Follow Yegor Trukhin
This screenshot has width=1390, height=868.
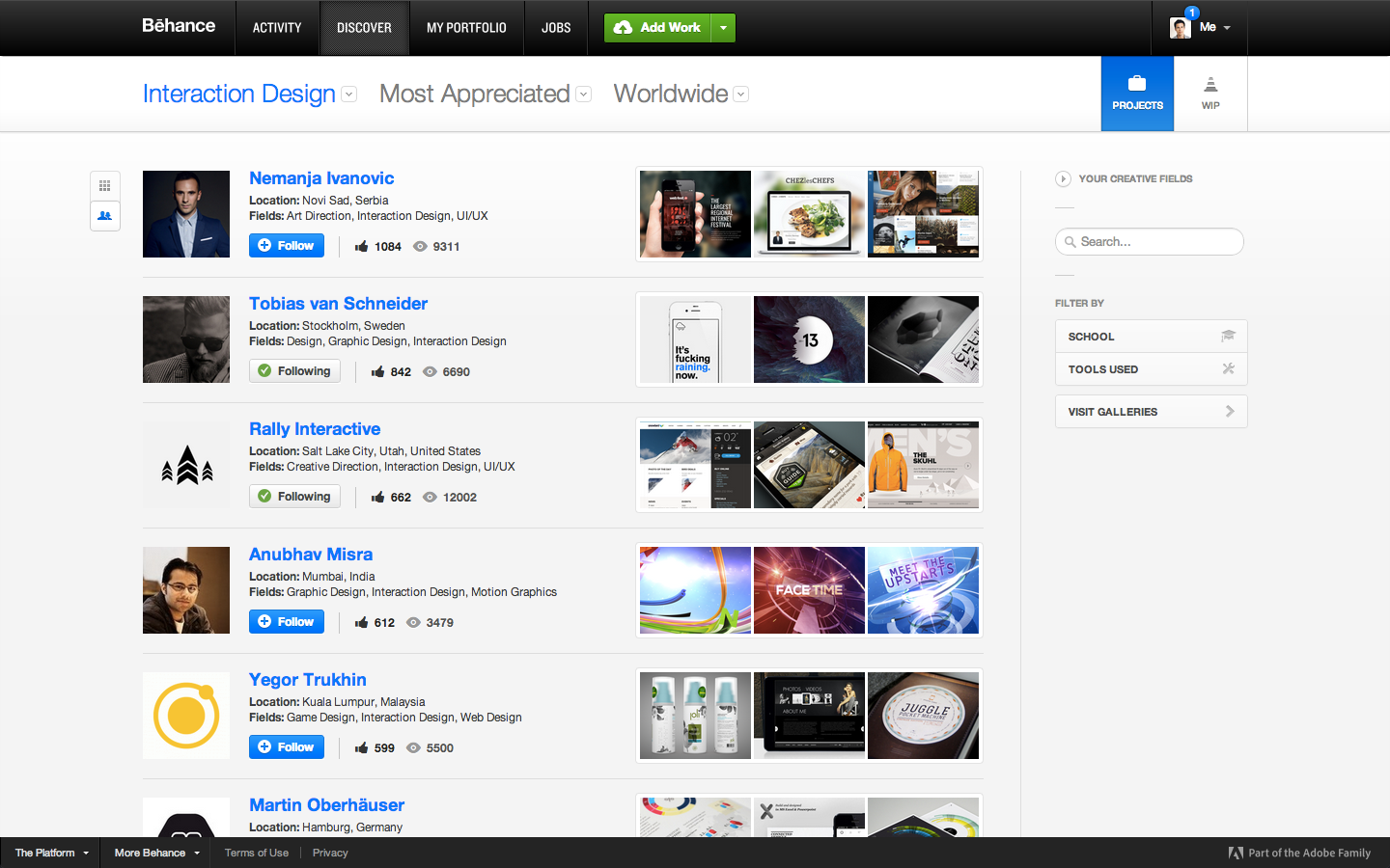pyautogui.click(x=287, y=747)
